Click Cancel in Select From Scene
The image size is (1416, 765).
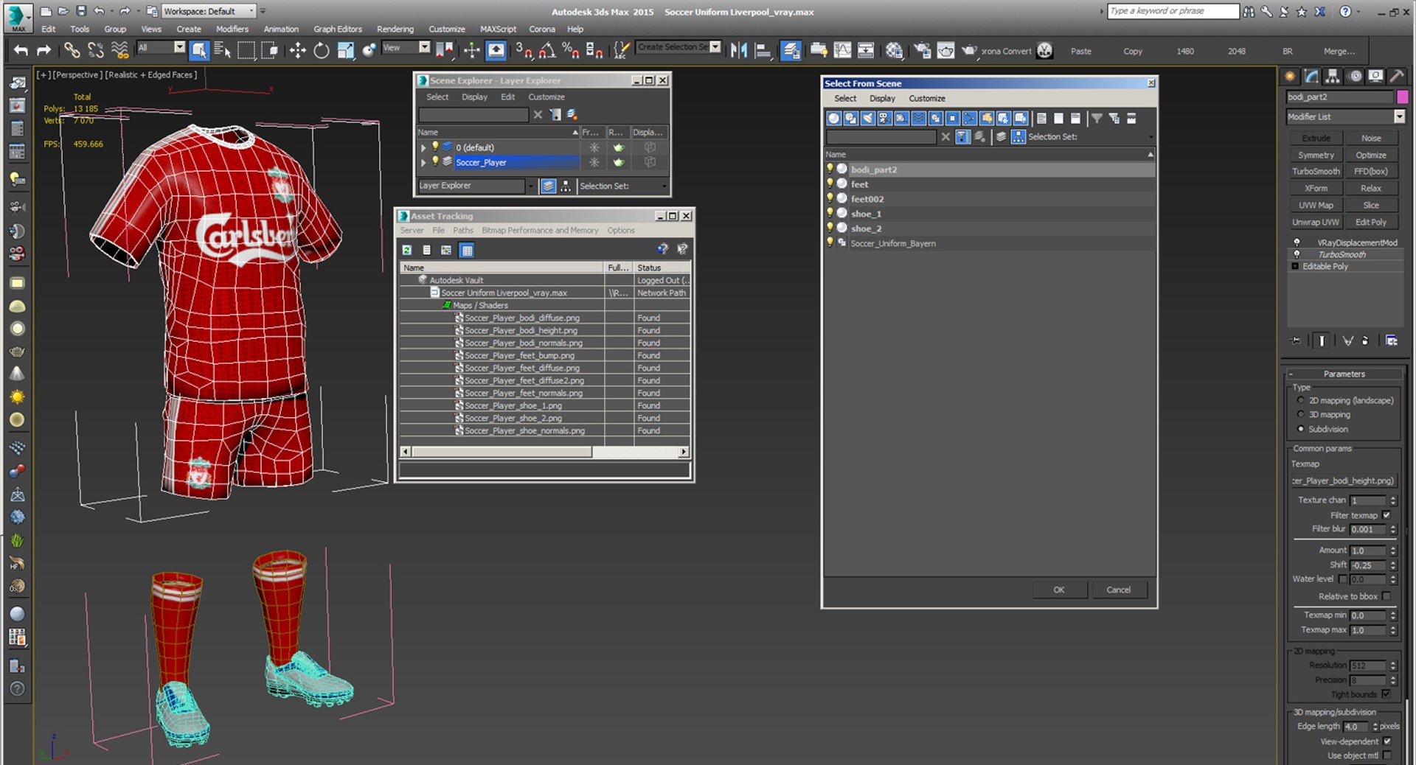pos(1118,590)
